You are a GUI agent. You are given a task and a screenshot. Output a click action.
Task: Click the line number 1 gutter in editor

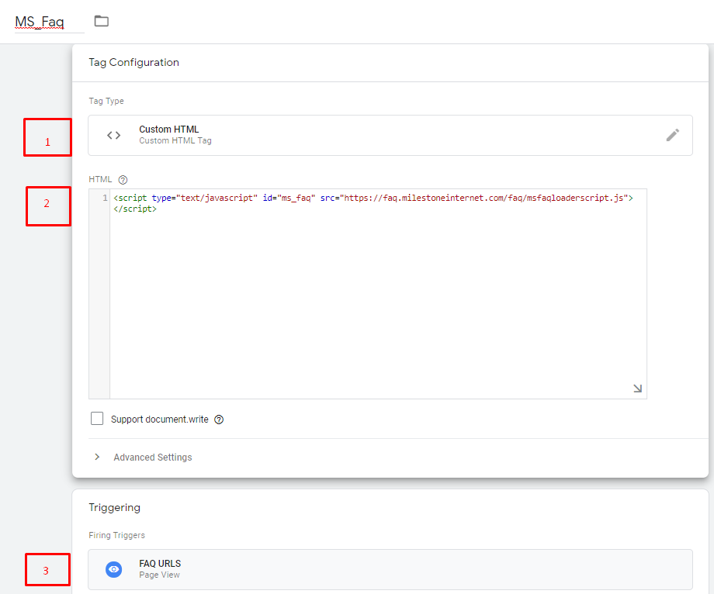[105, 198]
